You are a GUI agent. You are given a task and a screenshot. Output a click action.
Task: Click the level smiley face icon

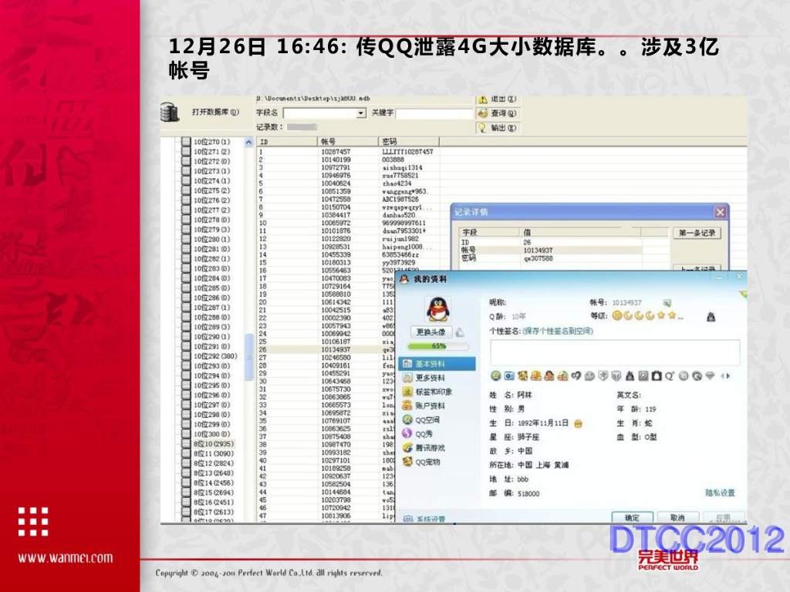[x=617, y=316]
